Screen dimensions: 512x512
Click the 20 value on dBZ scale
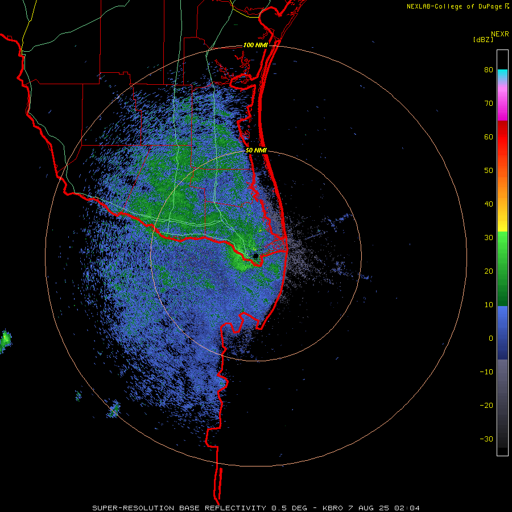pyautogui.click(x=489, y=271)
